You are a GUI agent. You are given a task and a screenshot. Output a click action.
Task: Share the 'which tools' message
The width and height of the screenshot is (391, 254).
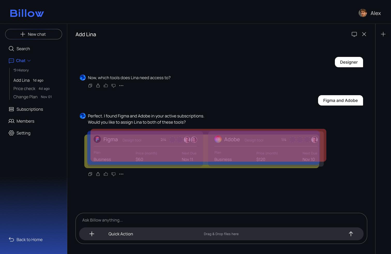pyautogui.click(x=98, y=86)
